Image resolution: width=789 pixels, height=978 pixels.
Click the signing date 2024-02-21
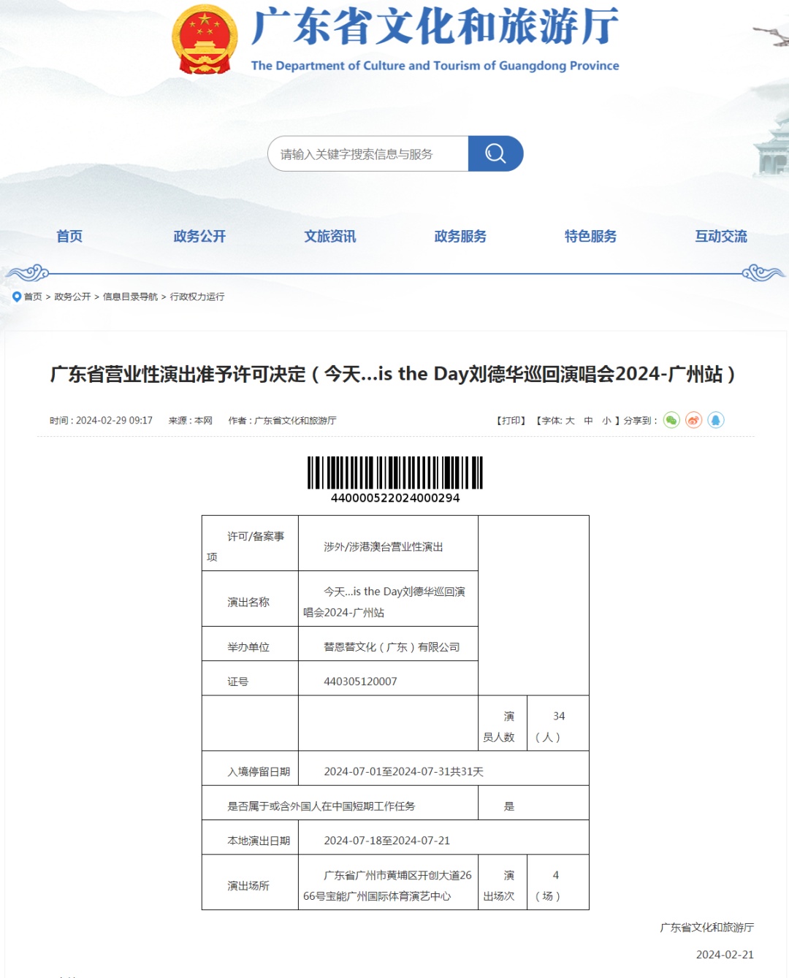(725, 955)
